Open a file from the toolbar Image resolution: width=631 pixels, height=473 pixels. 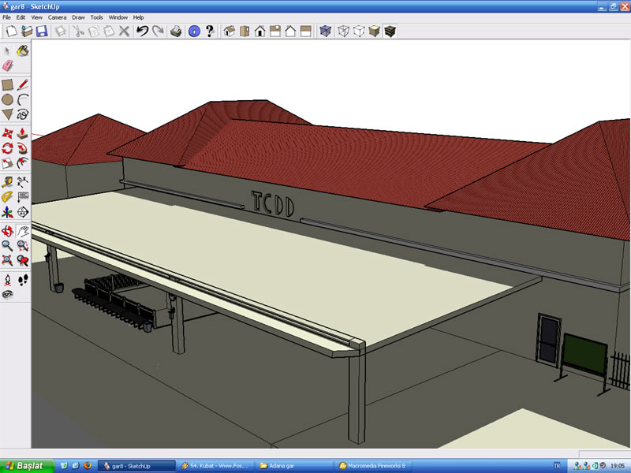[x=27, y=31]
